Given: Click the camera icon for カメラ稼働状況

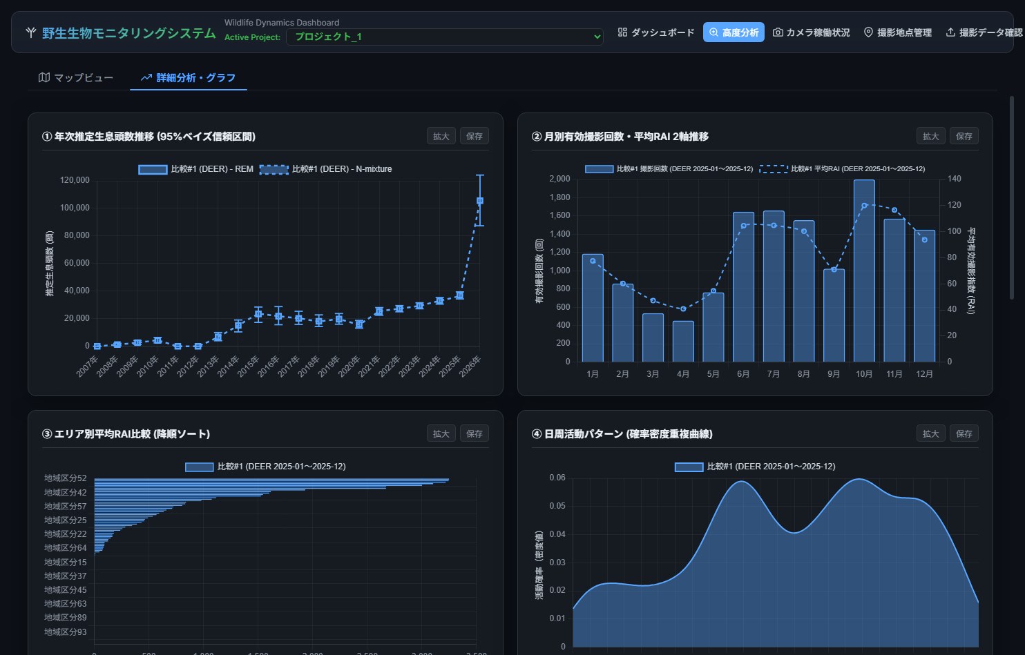Looking at the screenshot, I should coord(778,32).
